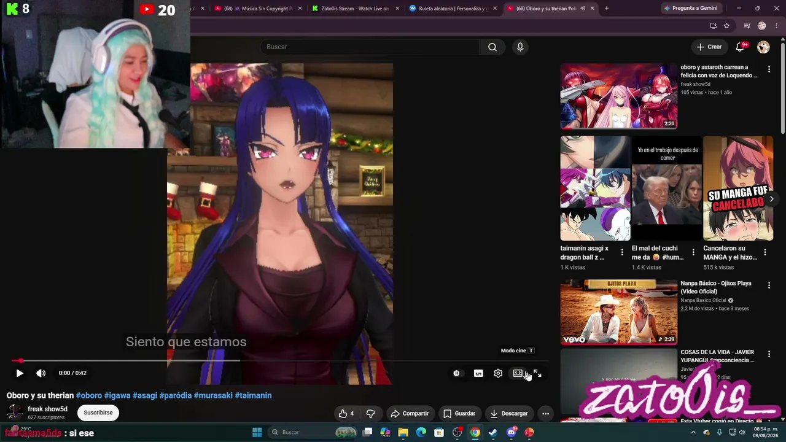Open the #taimanin hashtag link
This screenshot has width=786, height=442.
coord(253,395)
